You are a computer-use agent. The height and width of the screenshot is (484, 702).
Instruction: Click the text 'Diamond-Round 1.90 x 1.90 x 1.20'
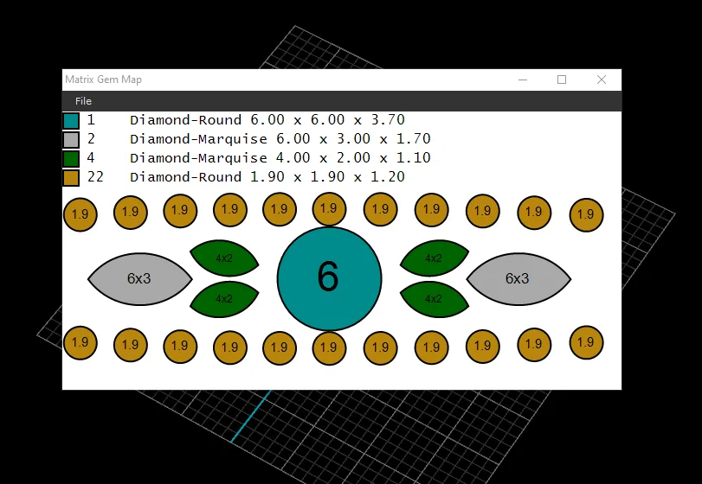(x=267, y=177)
